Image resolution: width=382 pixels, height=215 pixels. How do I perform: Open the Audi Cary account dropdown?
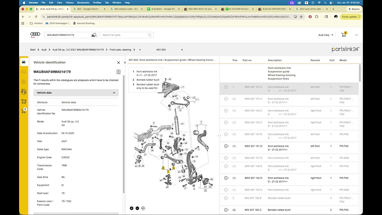(x=326, y=35)
